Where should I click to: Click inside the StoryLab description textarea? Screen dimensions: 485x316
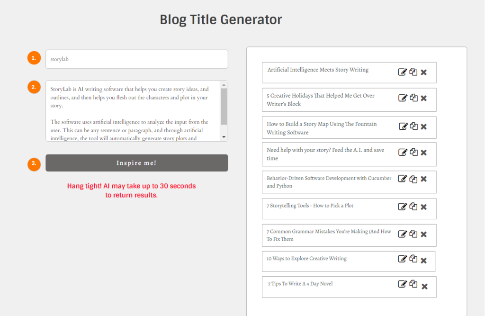tap(133, 111)
